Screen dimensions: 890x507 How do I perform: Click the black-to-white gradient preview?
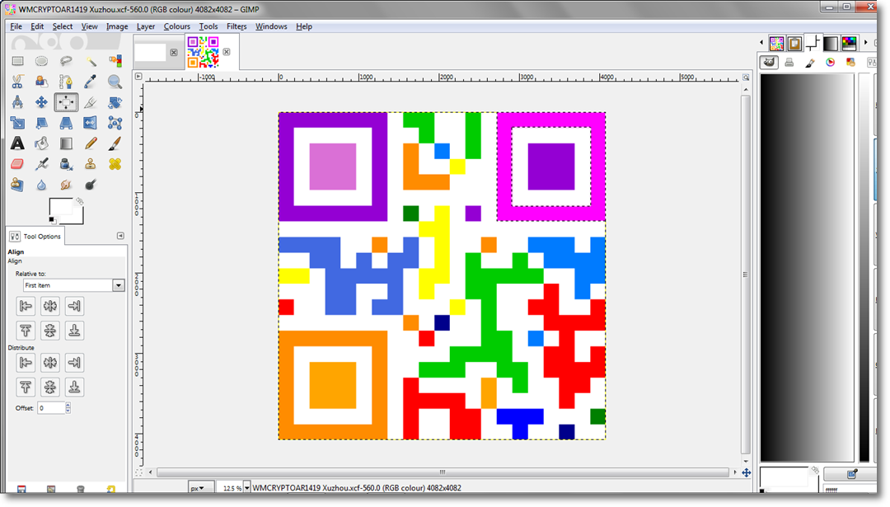tap(806, 267)
